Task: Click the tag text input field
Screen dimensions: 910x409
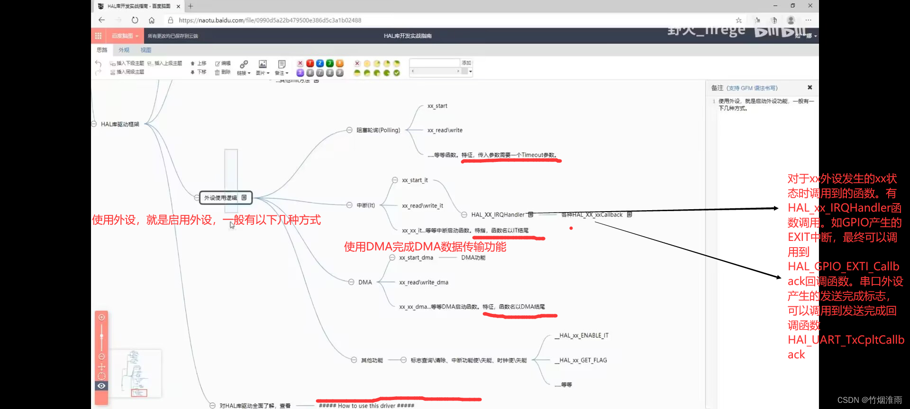Action: (x=435, y=63)
